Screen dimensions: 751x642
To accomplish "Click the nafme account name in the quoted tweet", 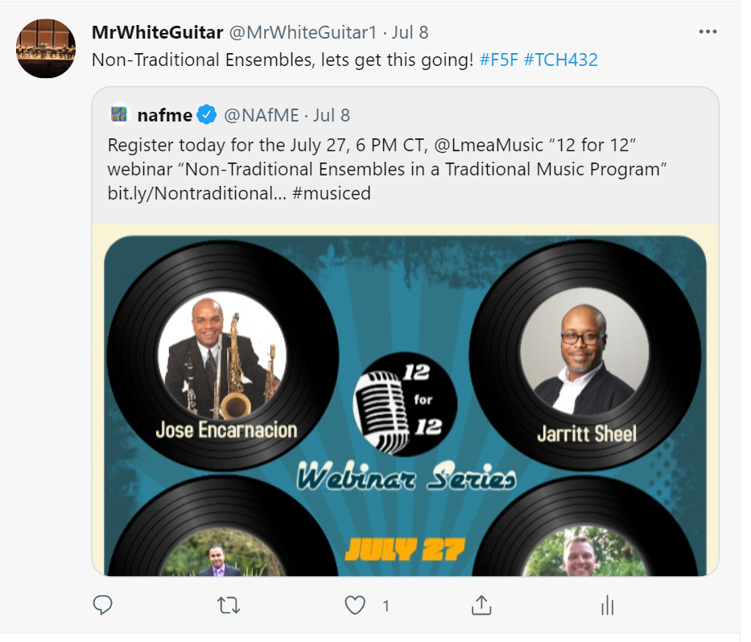I will (x=165, y=115).
